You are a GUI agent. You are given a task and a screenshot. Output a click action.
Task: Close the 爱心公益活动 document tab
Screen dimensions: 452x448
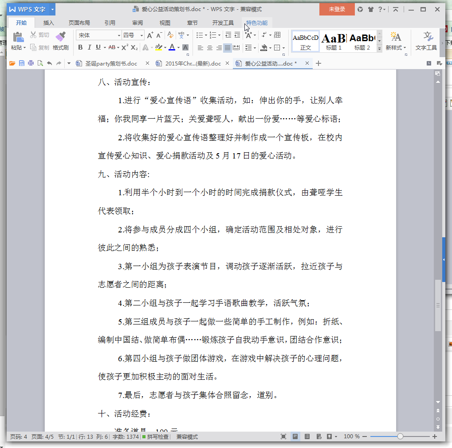coord(307,63)
